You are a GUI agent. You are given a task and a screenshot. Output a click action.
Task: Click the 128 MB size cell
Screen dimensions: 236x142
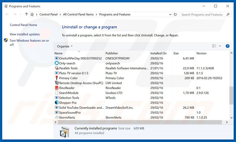189,73
